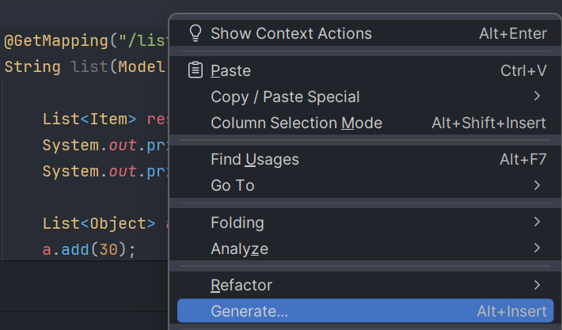Image resolution: width=562 pixels, height=330 pixels.
Task: Expand the Folding submenu chevron
Action: pyautogui.click(x=537, y=222)
